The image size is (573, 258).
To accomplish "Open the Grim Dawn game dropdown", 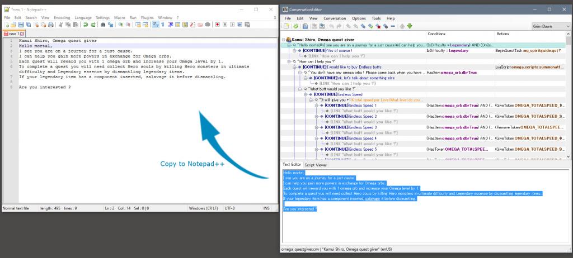I will (x=551, y=26).
